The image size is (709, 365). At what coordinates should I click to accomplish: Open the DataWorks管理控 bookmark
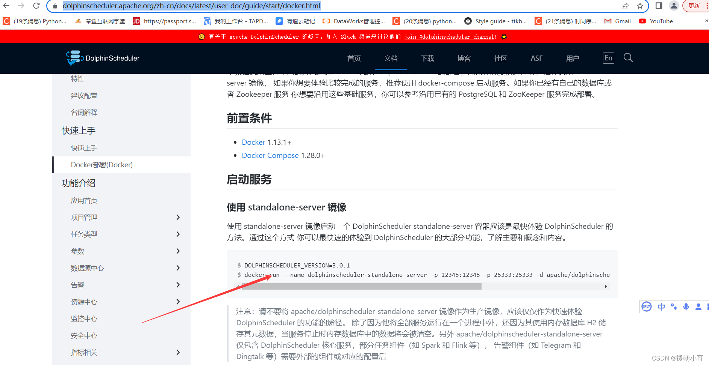[x=354, y=21]
